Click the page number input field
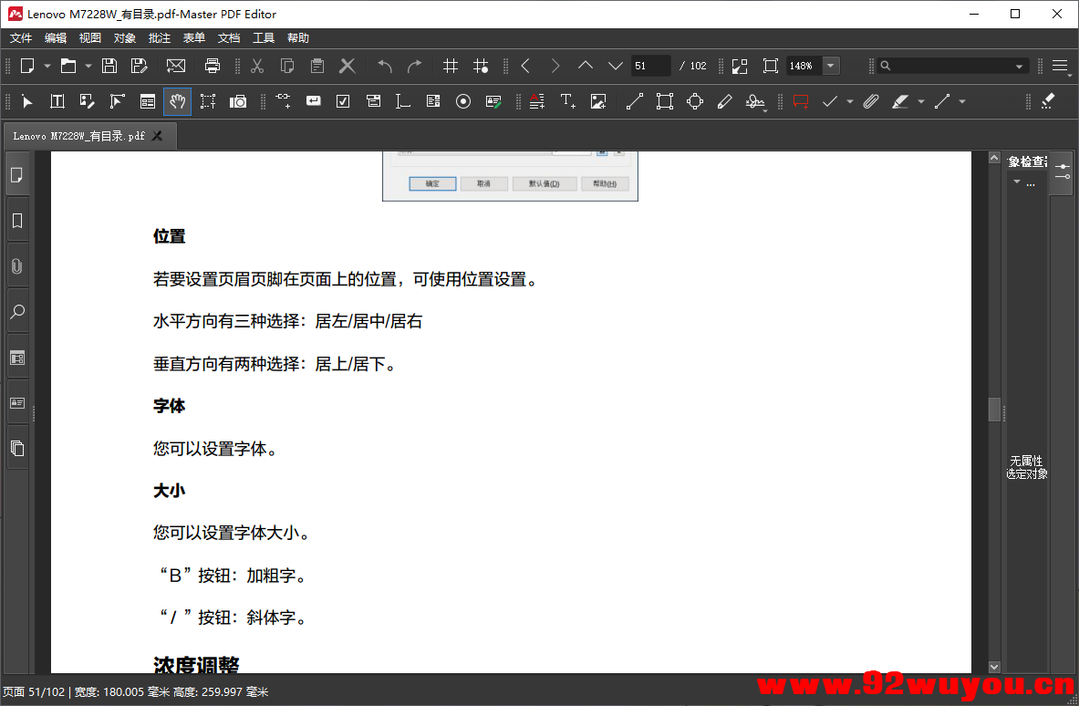This screenshot has height=706, width=1079. [x=650, y=66]
